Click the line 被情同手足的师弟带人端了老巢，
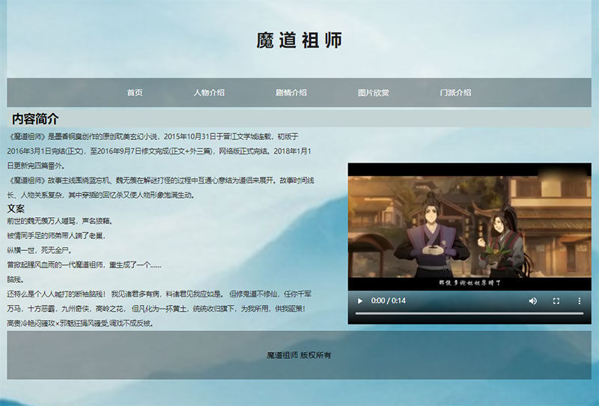The width and height of the screenshot is (599, 406). tap(56, 235)
